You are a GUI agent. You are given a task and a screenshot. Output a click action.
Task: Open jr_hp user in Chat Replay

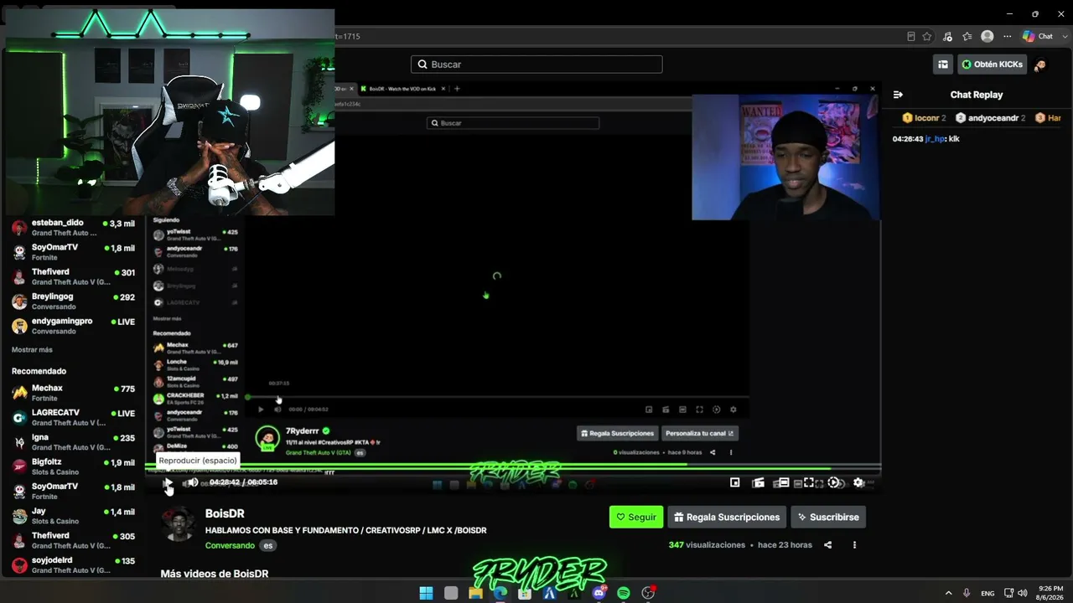[x=935, y=139]
